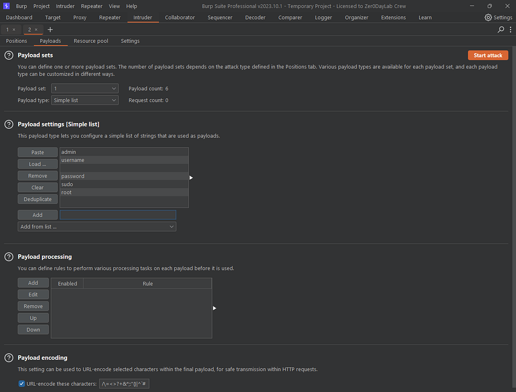Click the Enabled column header
The width and height of the screenshot is (516, 392).
pyautogui.click(x=68, y=284)
